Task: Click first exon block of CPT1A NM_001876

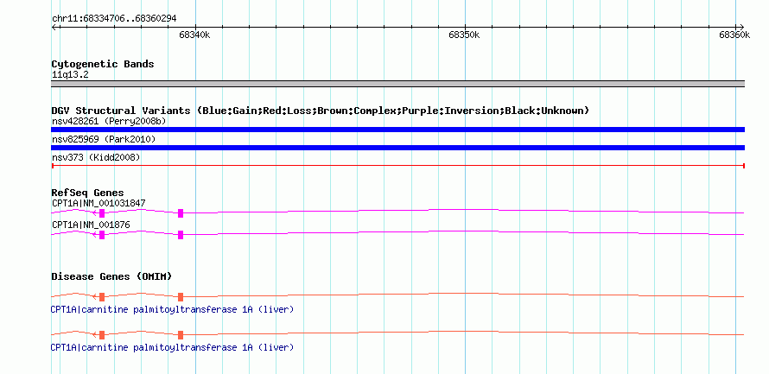Action: click(102, 235)
